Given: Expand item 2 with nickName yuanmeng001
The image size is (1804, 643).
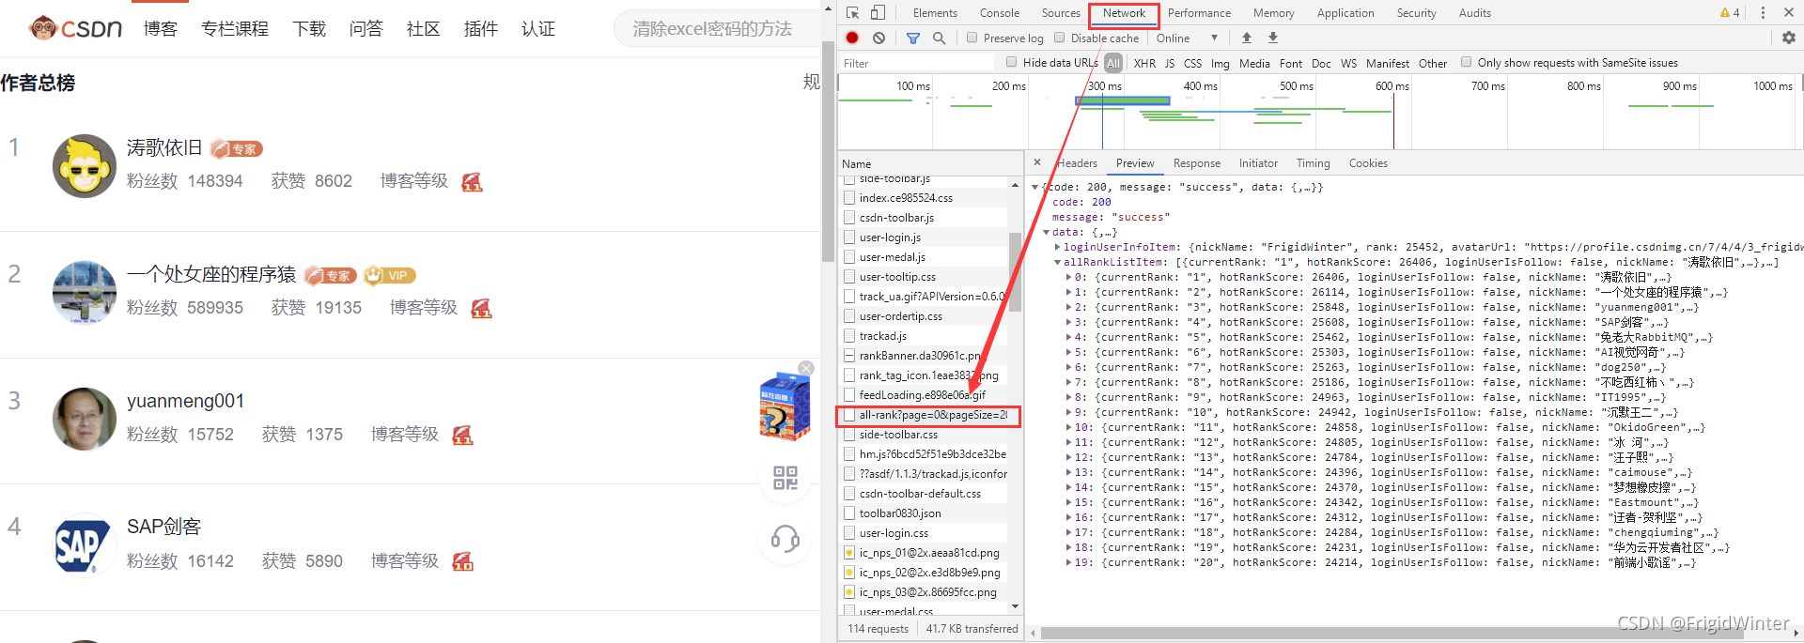Looking at the screenshot, I should coord(1068,307).
